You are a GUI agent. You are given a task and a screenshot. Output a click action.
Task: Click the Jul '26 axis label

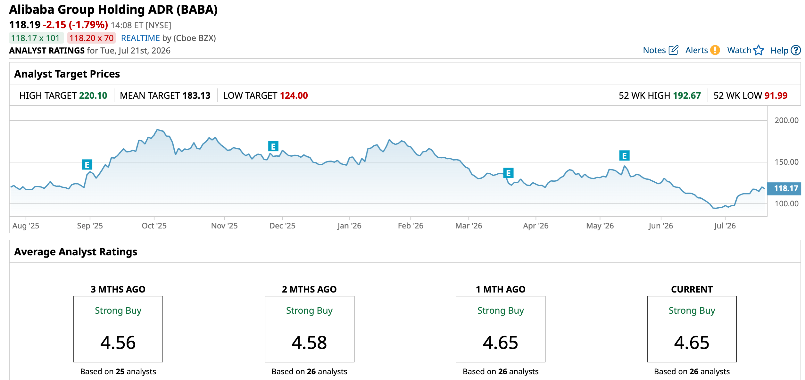725,226
